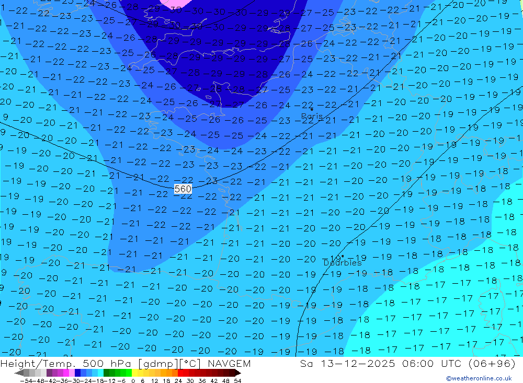This screenshot has height=383, width=523.
Task: Click the gray left arrow end of legend
Action: pos(19,373)
